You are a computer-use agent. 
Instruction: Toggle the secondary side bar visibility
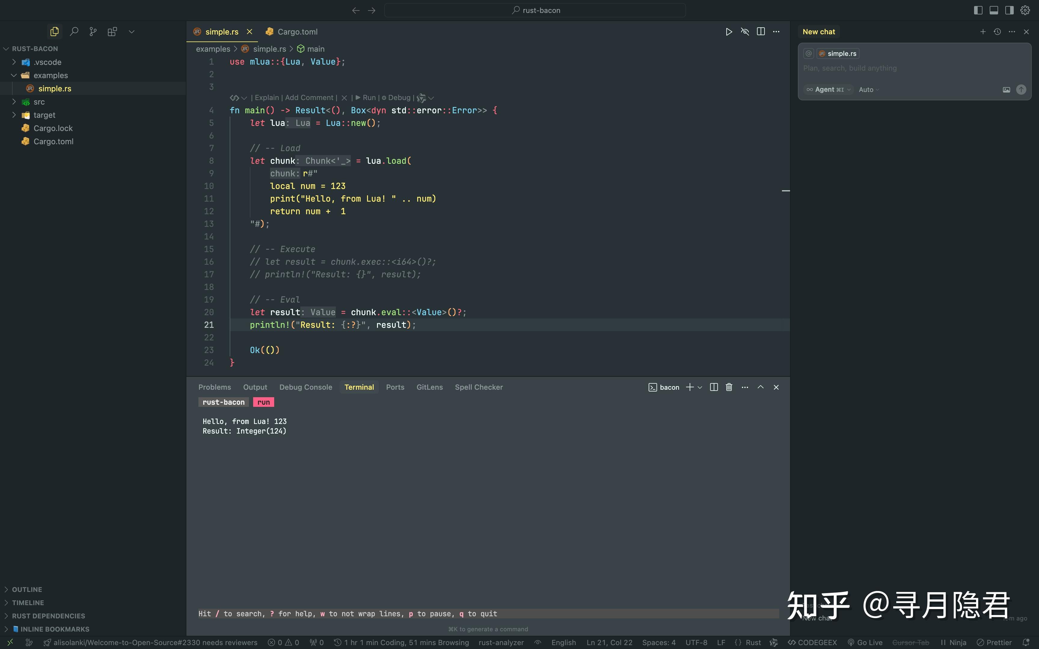[x=1009, y=10]
